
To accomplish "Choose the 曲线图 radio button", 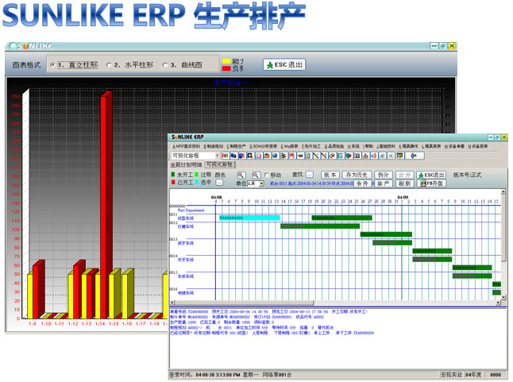I will [164, 64].
